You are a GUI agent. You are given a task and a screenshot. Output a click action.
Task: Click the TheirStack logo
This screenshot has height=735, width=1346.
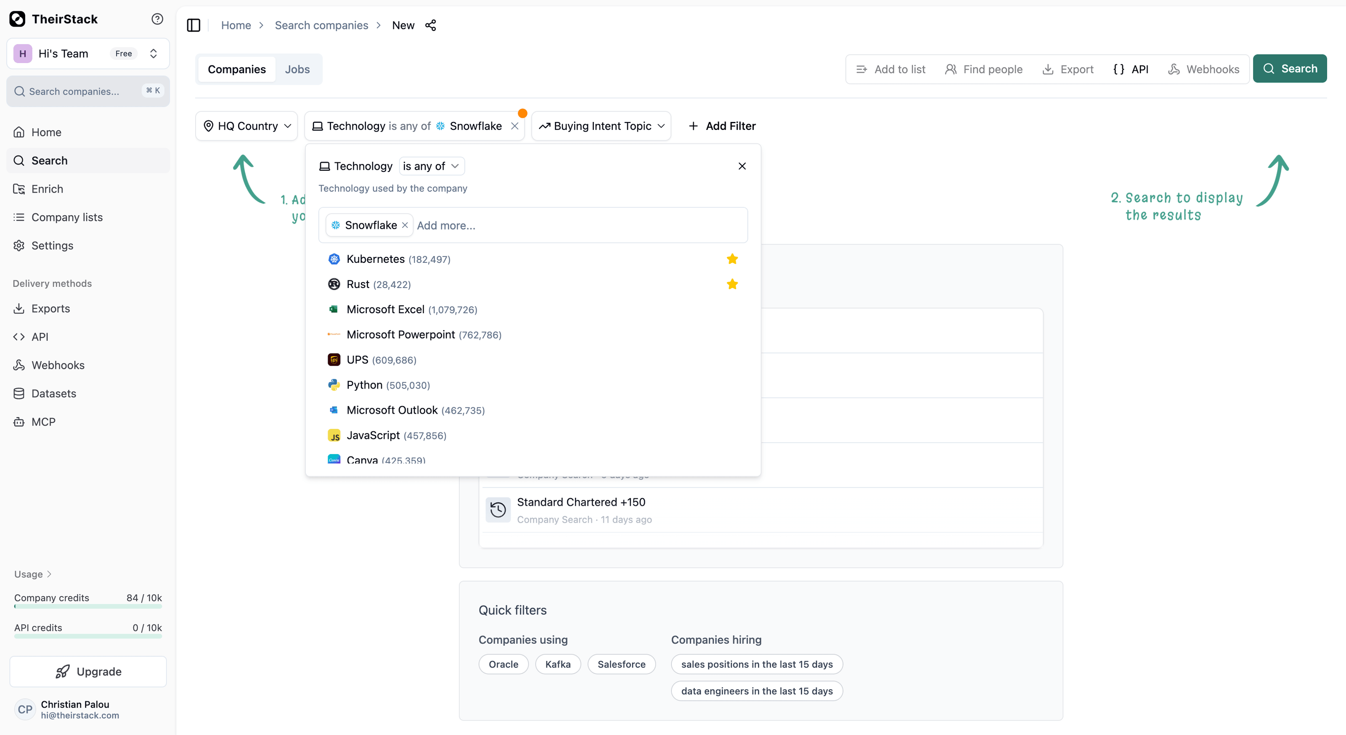(x=17, y=19)
